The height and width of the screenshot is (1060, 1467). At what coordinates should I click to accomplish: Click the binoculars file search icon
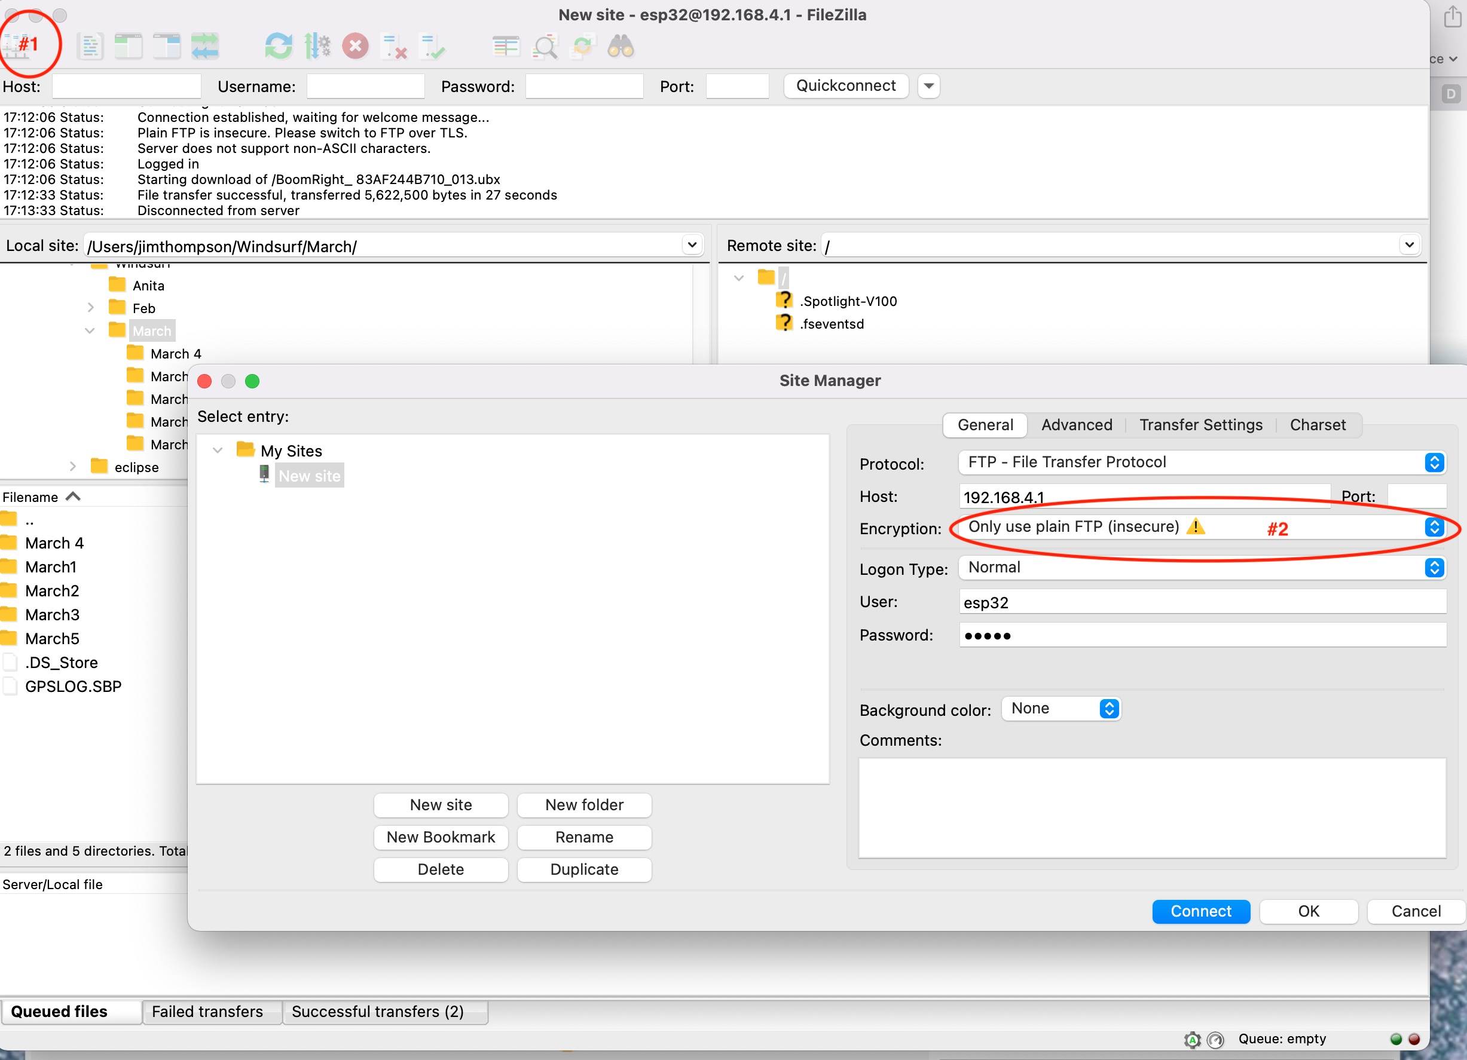621,47
